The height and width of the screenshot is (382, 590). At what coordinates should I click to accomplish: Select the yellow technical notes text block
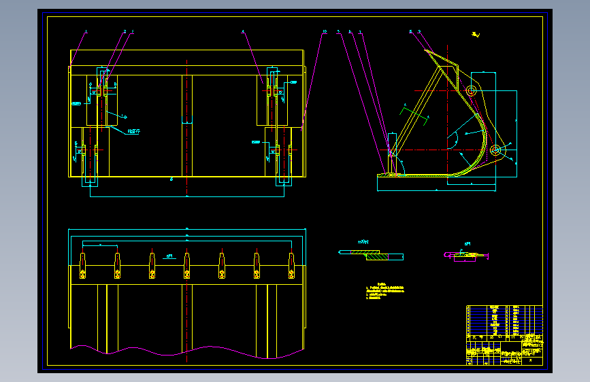[385, 292]
